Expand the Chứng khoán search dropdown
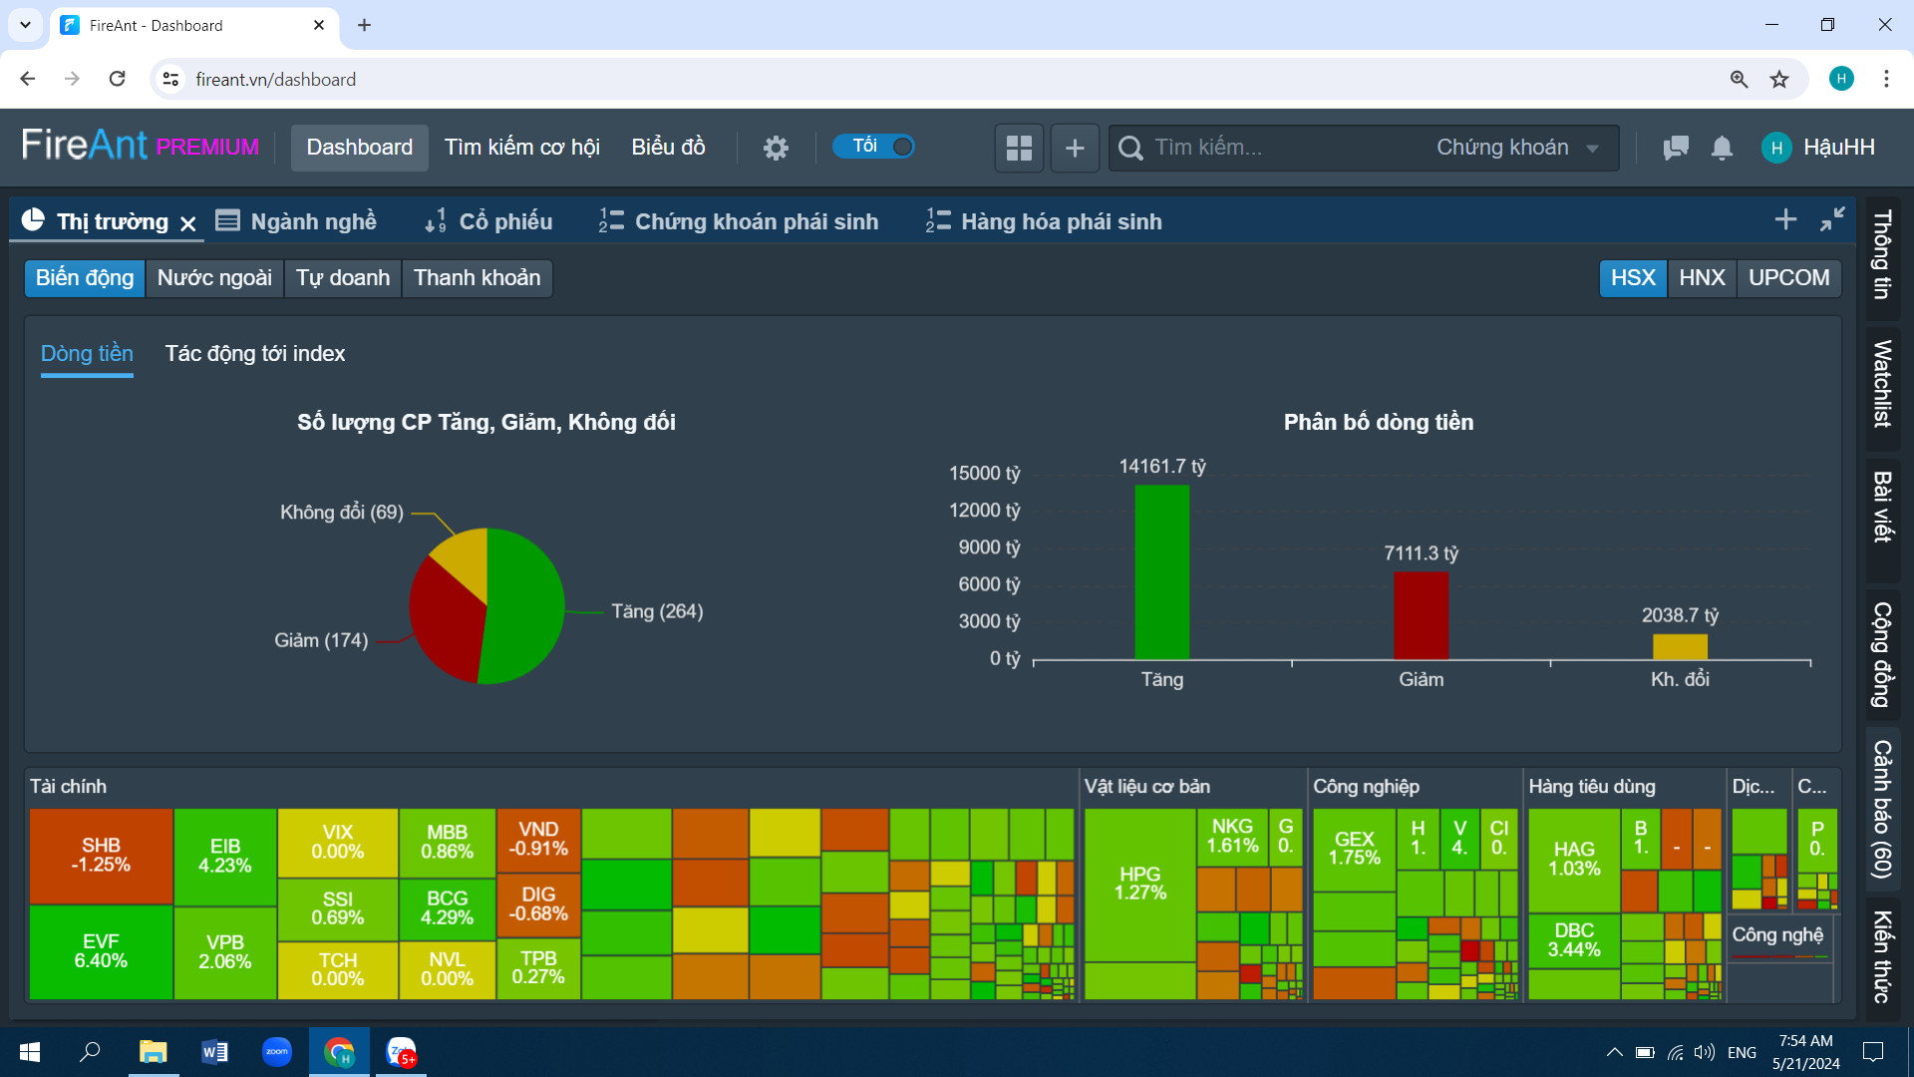Screen dimensions: 1914x1077 1516,148
